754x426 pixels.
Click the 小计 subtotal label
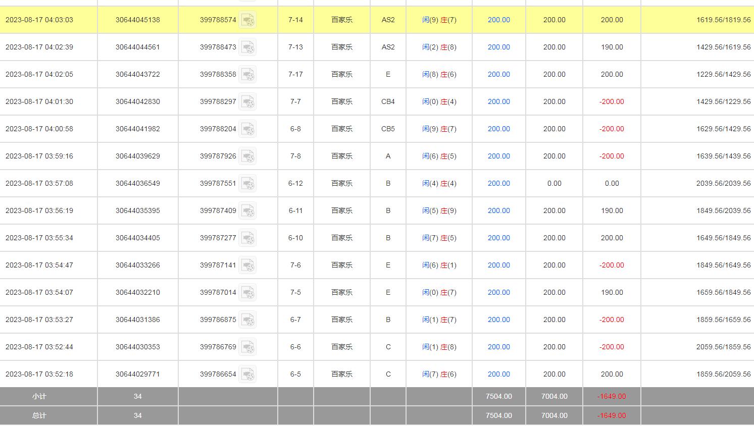click(39, 396)
